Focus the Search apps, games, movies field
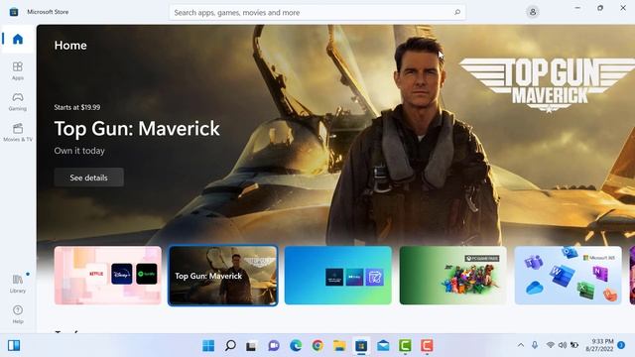Screen dimensions: 635x357 317,13
